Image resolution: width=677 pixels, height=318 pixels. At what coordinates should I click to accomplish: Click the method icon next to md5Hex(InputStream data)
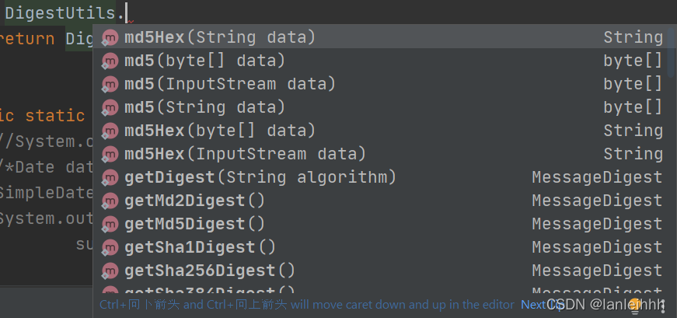(x=110, y=154)
